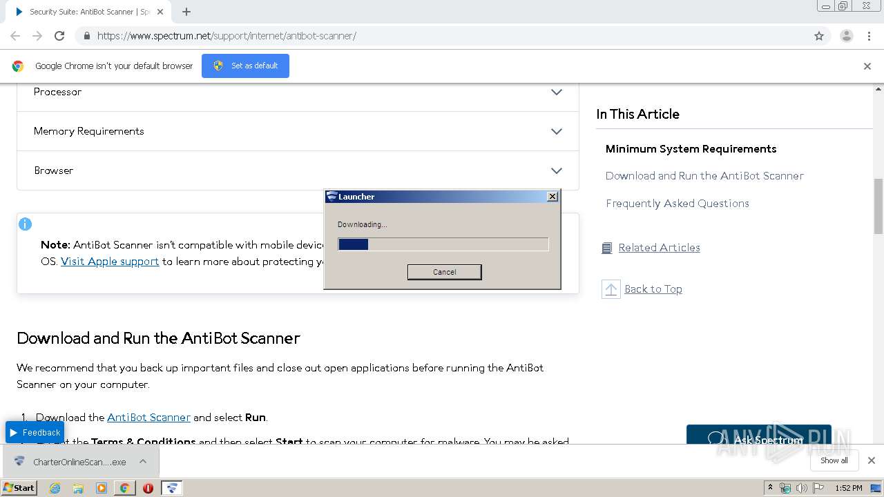Viewport: 884px width, 497px height.
Task: Open the Windows Start menu
Action: point(19,488)
